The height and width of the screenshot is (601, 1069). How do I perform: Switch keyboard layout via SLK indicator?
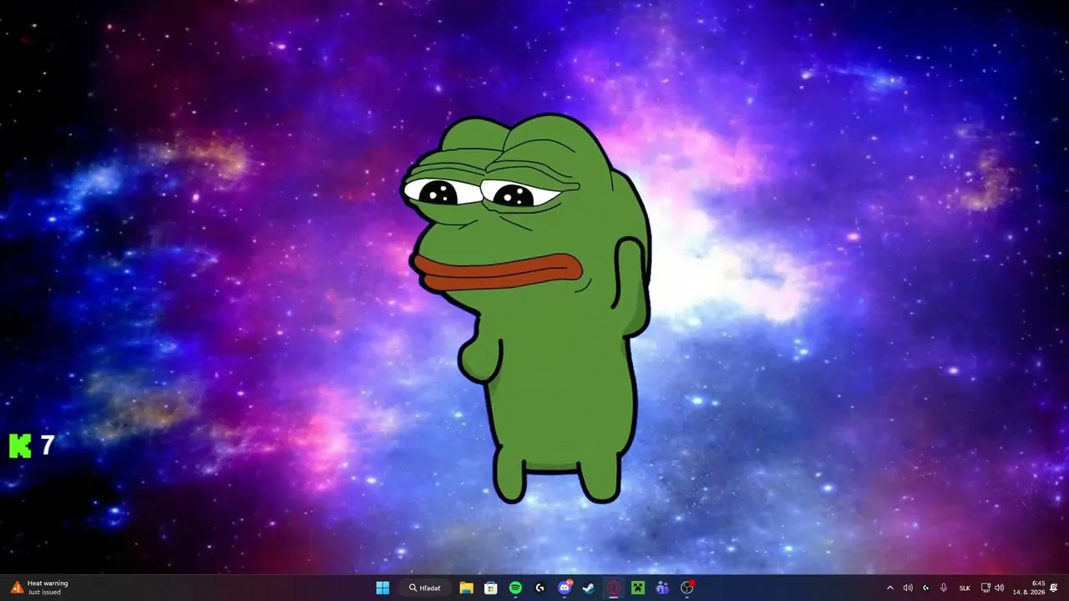click(x=965, y=588)
